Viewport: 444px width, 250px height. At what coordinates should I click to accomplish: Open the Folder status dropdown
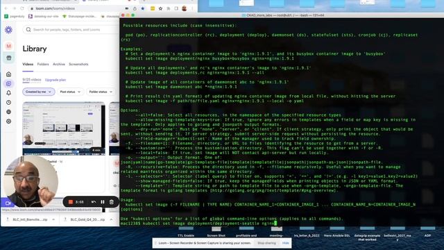[101, 92]
